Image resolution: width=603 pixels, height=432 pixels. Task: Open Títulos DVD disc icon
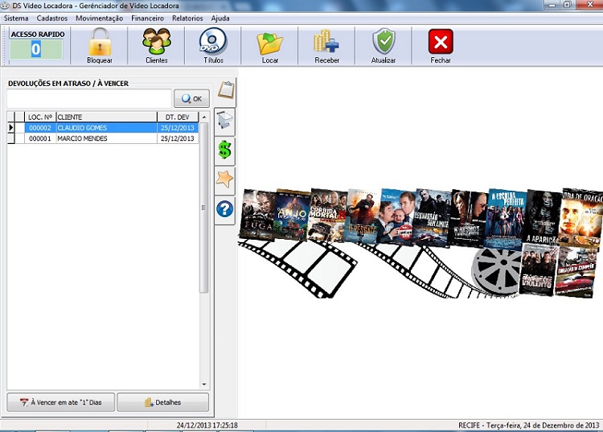click(x=213, y=41)
